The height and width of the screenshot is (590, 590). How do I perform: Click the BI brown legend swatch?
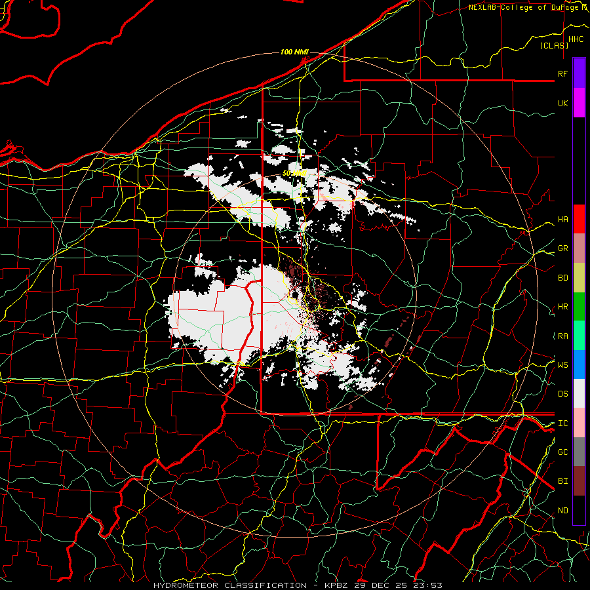(579, 481)
